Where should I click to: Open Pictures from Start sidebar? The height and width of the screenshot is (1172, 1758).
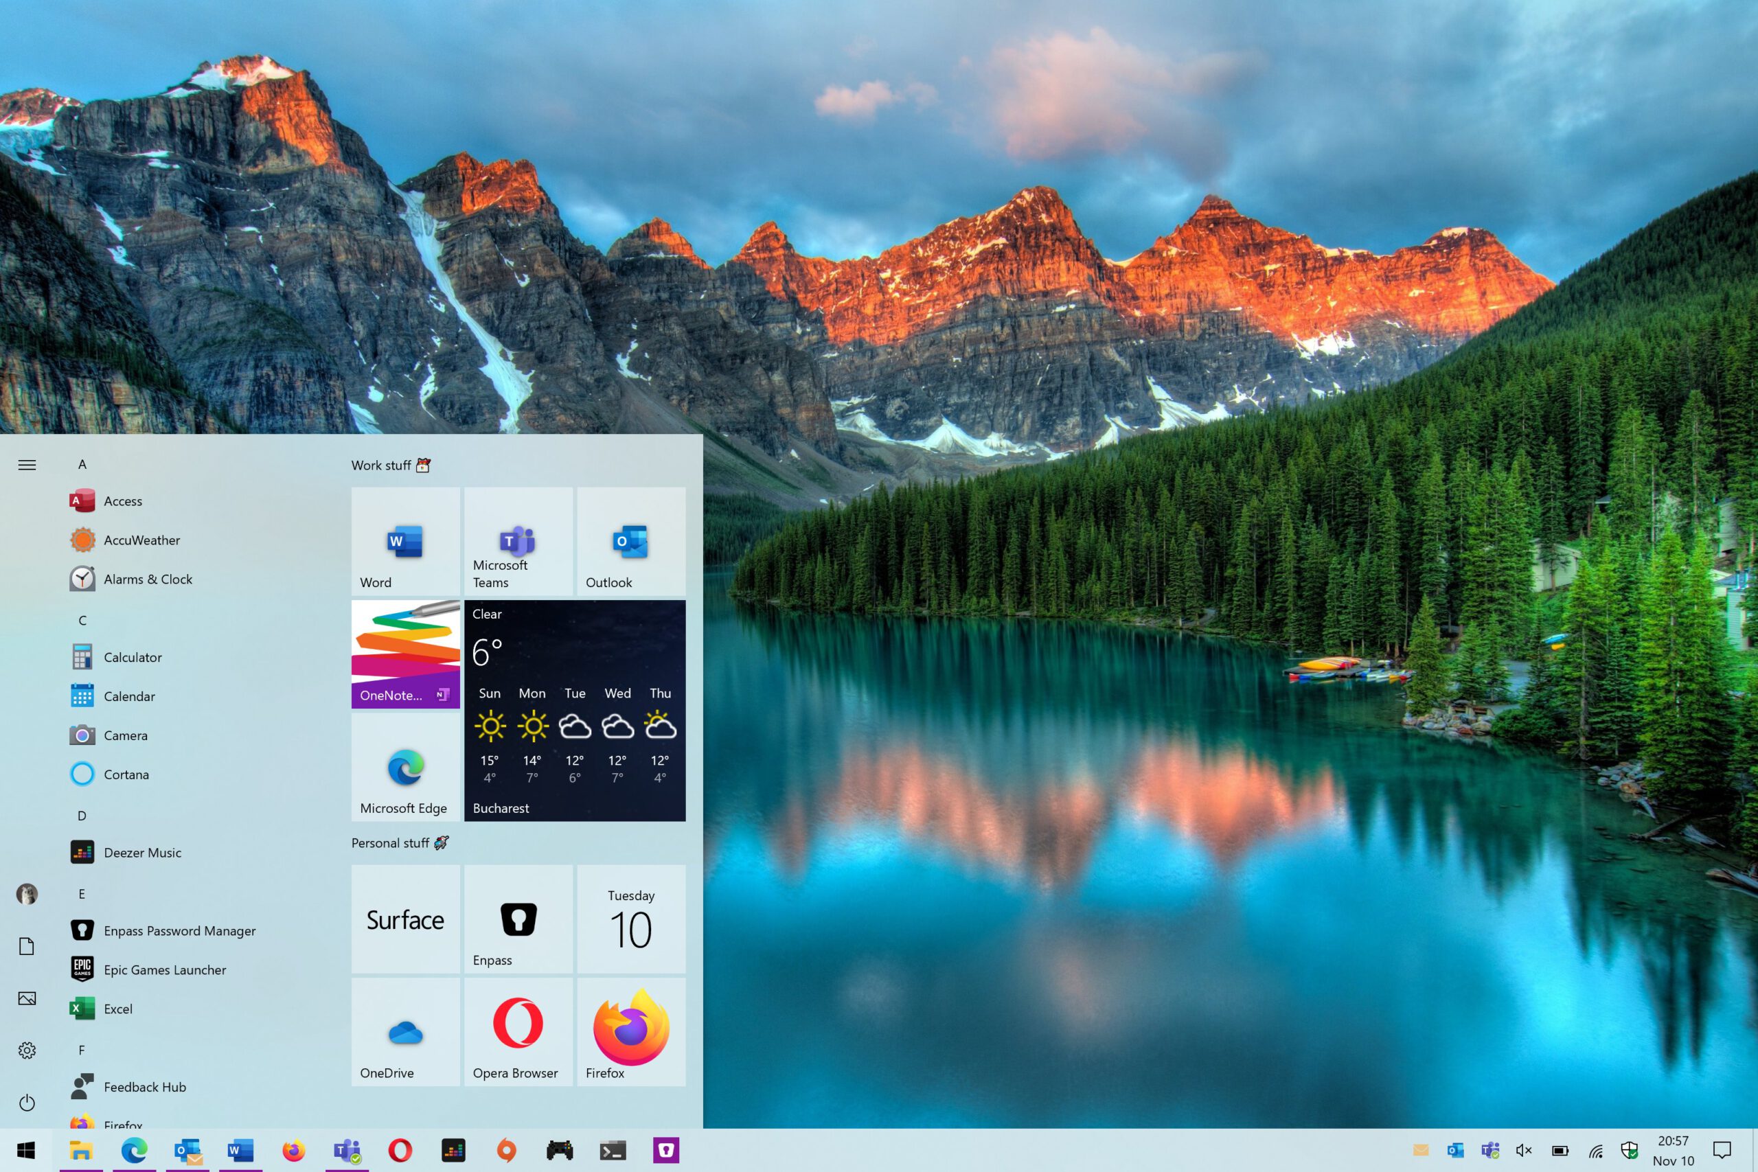pyautogui.click(x=27, y=998)
